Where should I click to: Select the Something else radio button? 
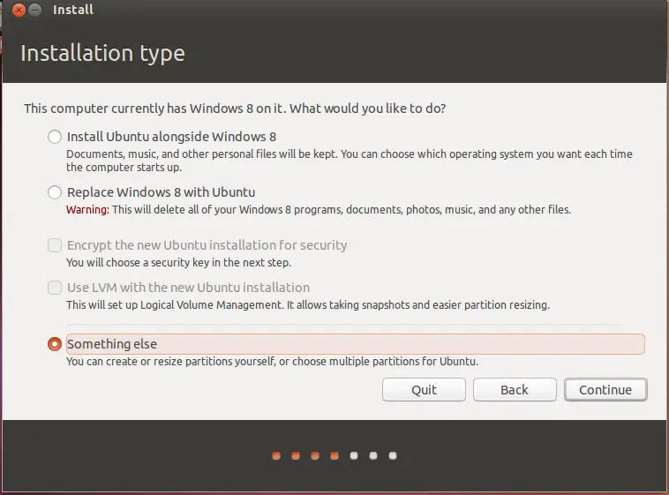55,344
